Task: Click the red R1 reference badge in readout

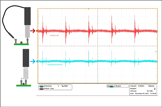Action: (42, 88)
